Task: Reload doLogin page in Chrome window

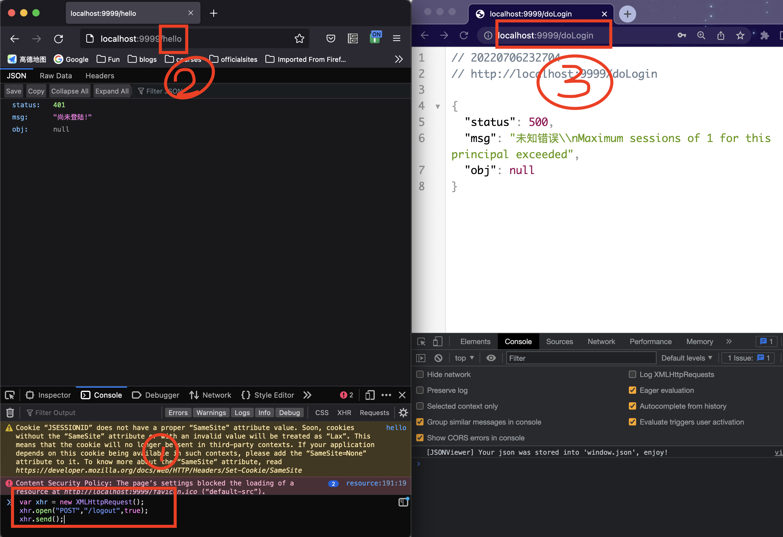Action: point(464,35)
